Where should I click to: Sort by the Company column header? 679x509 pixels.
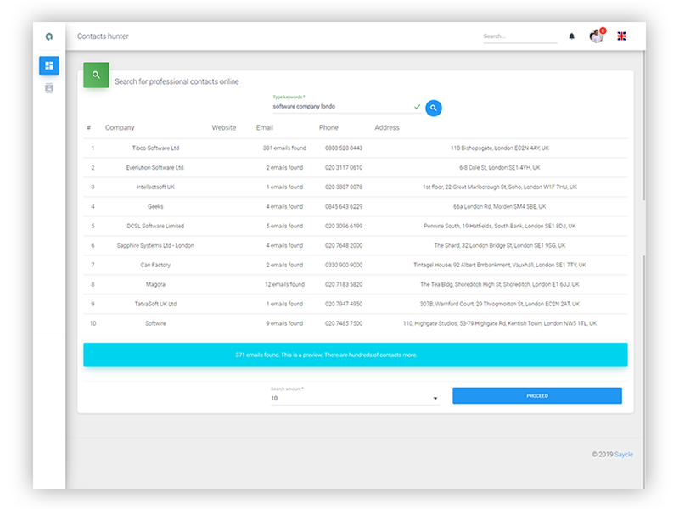(x=120, y=128)
